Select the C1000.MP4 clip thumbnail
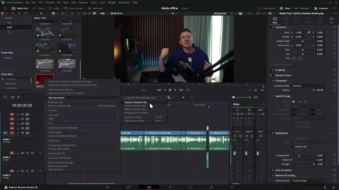 [45, 33]
